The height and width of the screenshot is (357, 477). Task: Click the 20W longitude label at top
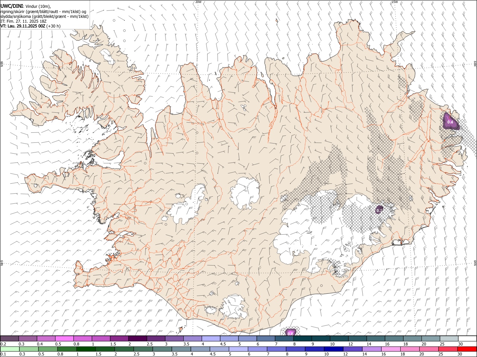click(x=198, y=2)
